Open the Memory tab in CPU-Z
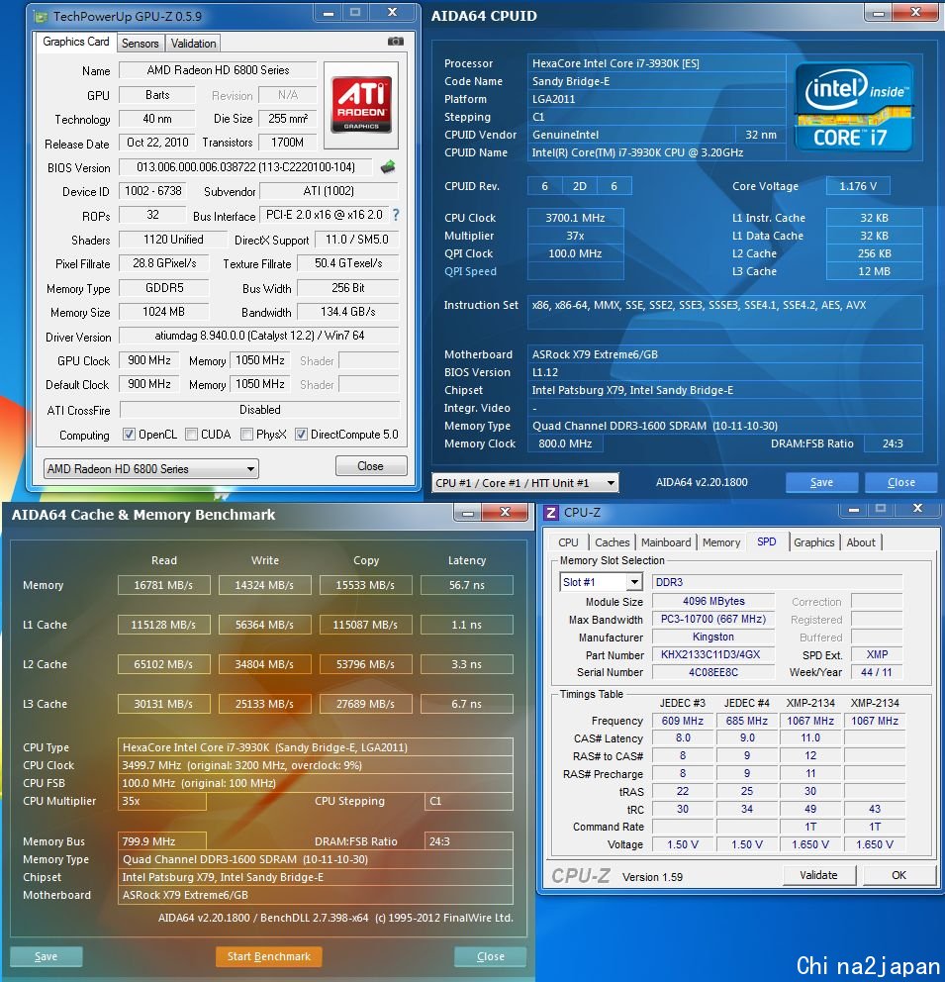Viewport: 945px width, 982px height. pyautogui.click(x=721, y=543)
